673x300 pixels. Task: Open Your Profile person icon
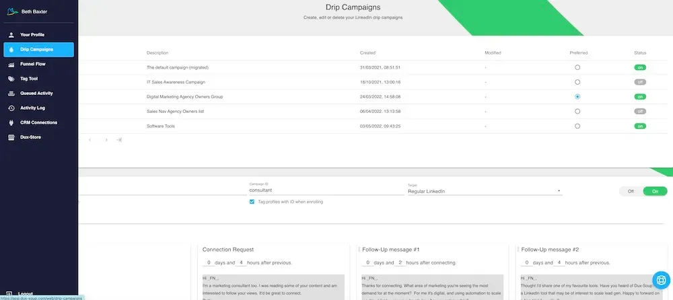[x=11, y=34]
